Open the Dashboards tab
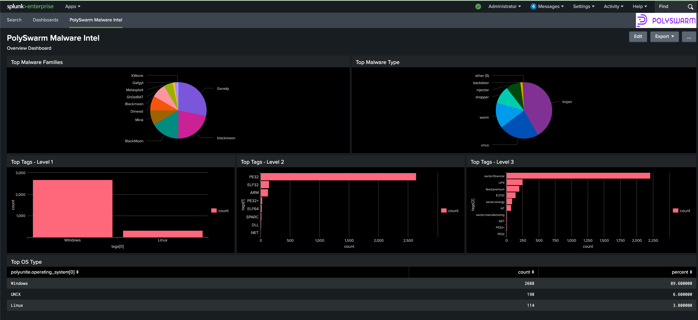The width and height of the screenshot is (698, 320). tap(46, 20)
